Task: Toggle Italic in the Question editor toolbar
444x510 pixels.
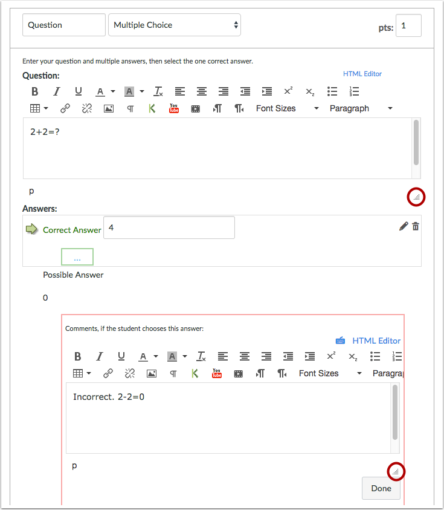Action: (x=57, y=91)
